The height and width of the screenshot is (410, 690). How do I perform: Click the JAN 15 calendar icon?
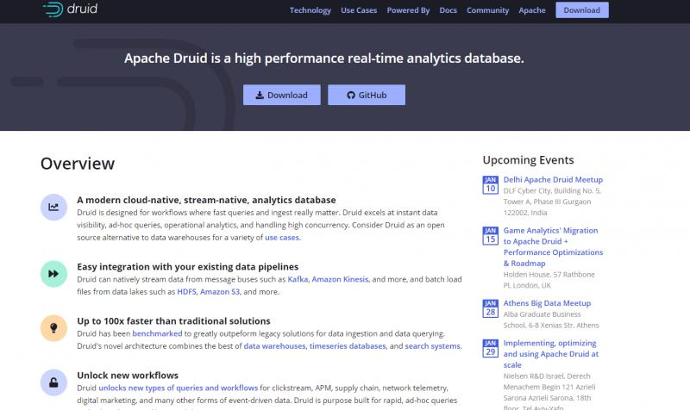[x=490, y=236]
